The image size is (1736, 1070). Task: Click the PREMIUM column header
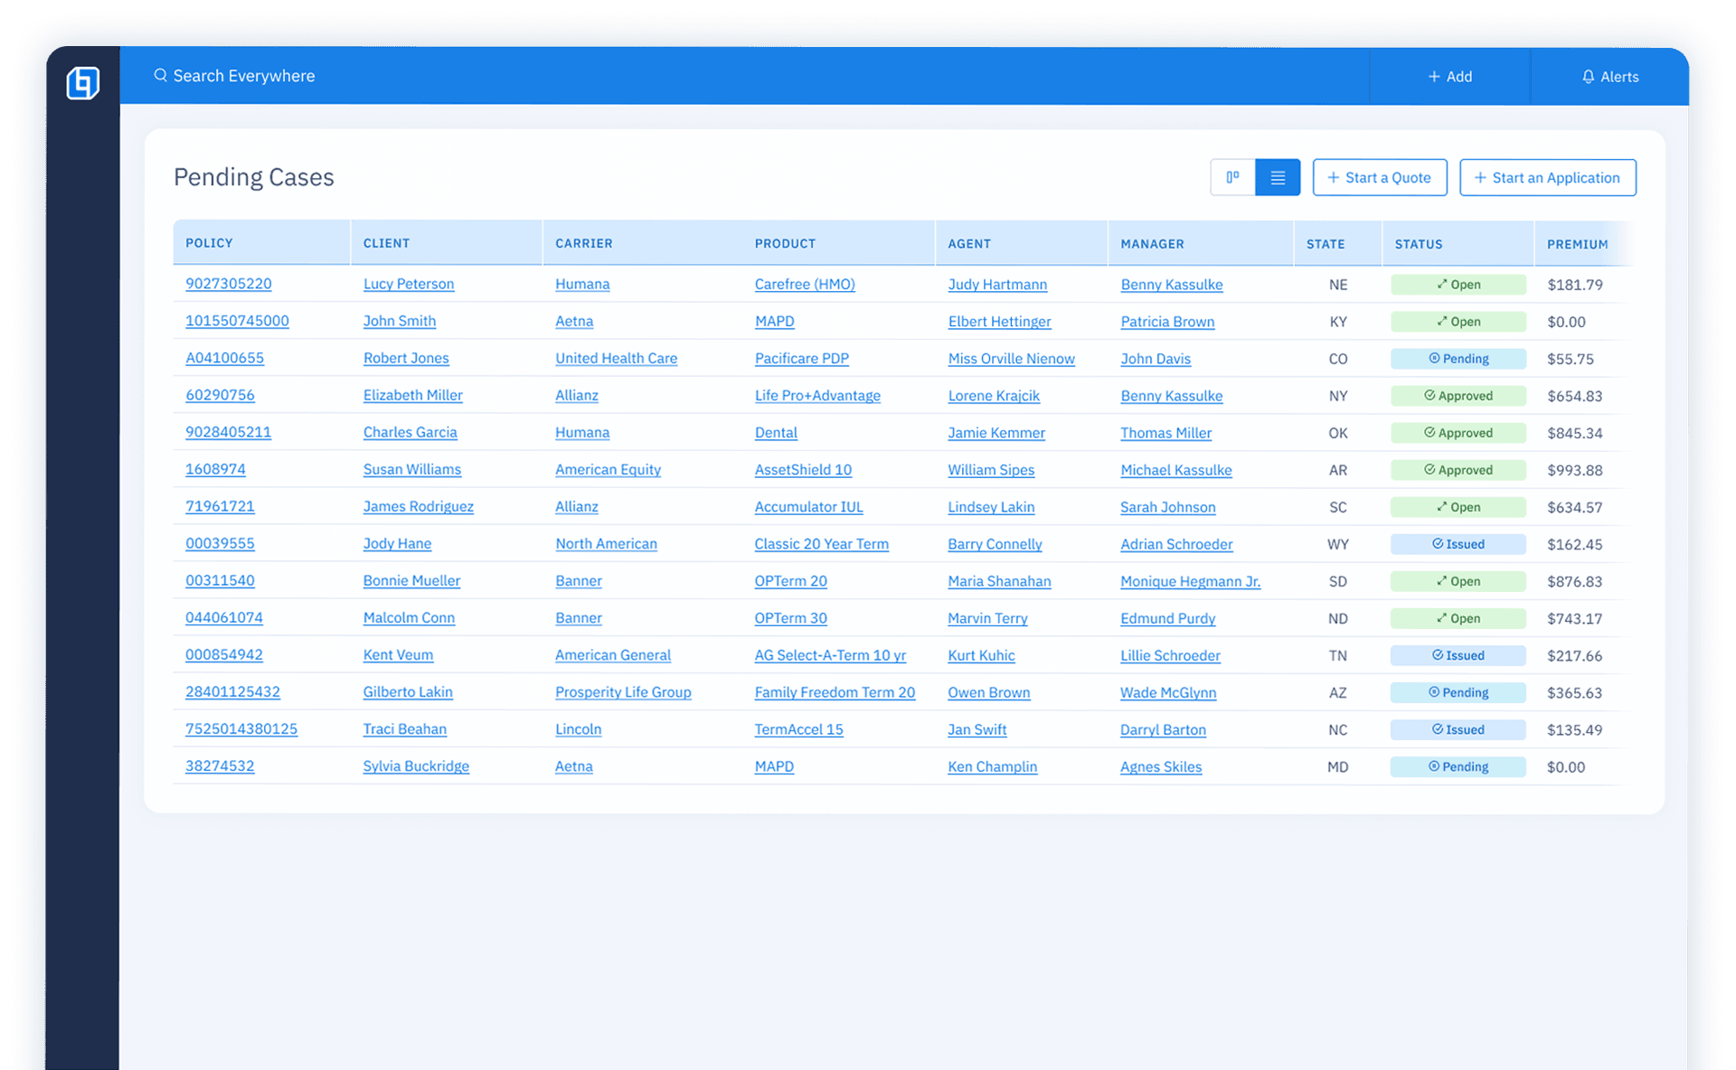tap(1577, 243)
